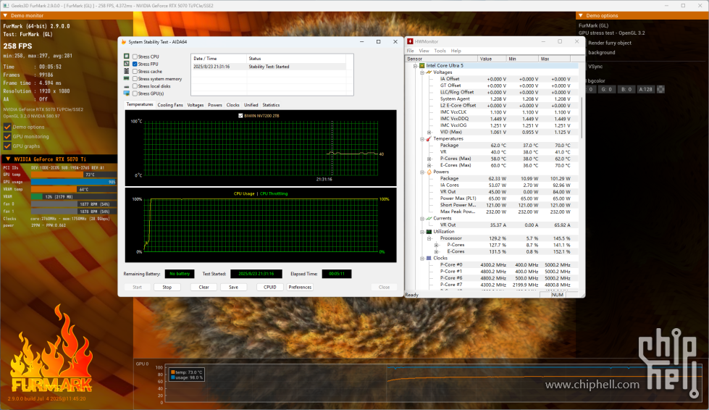The width and height of the screenshot is (709, 410).
Task: Enable the Stress CPU checkbox
Action: click(135, 57)
